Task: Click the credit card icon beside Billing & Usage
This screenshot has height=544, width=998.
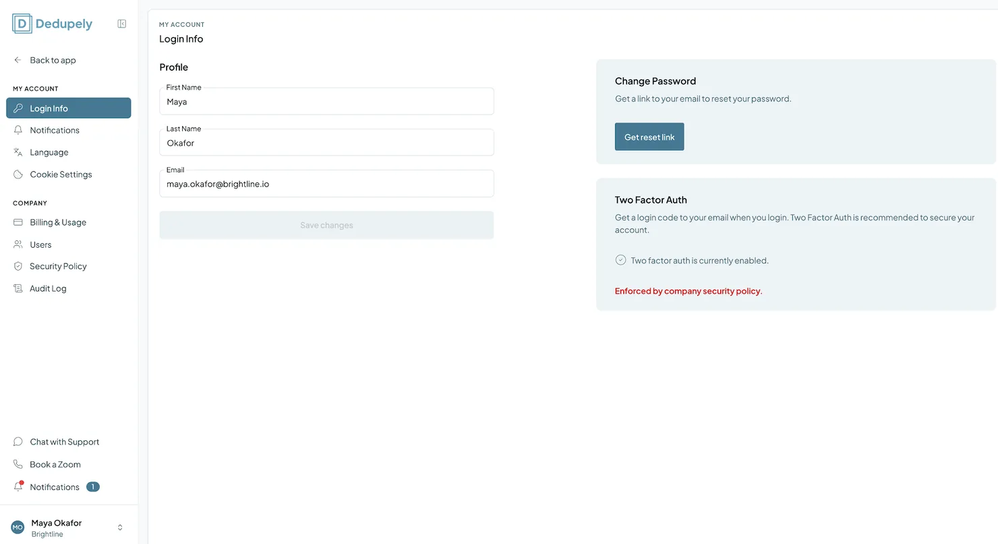Action: coord(18,222)
